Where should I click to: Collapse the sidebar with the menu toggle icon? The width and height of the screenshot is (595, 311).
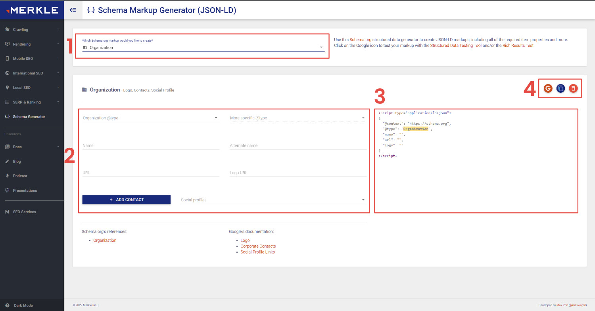[73, 10]
